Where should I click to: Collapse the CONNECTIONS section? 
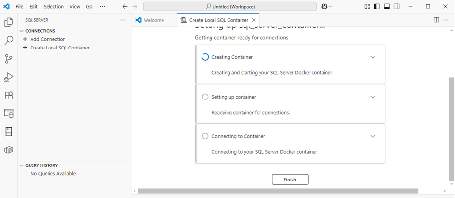(21, 31)
